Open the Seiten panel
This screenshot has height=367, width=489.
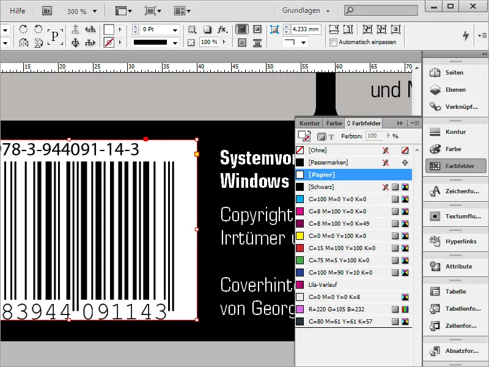click(x=454, y=73)
